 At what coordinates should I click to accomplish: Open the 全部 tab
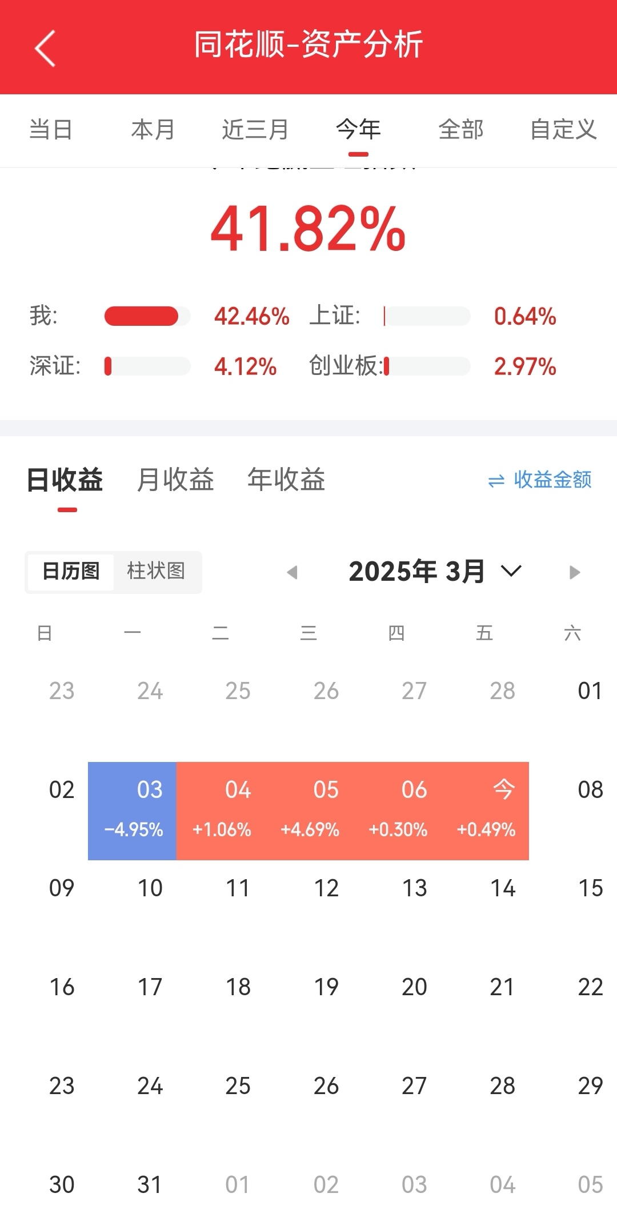pos(461,130)
